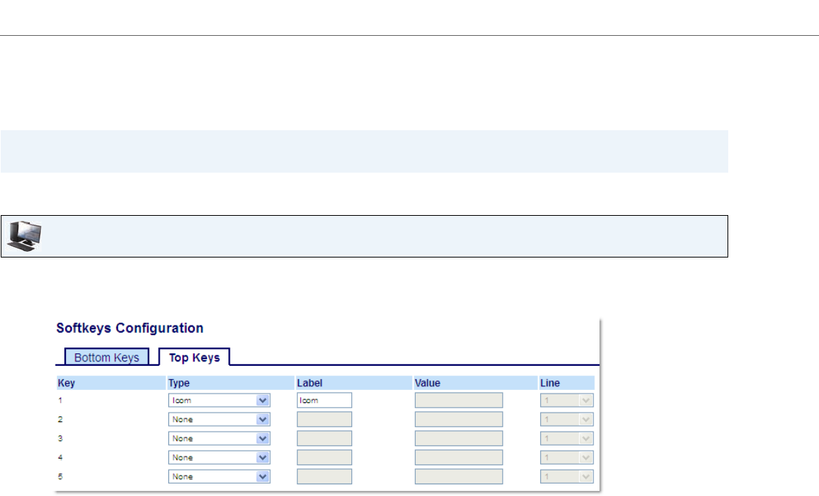Viewport: 819px width, 496px height.
Task: Click the Value field for key 1
Action: 459,400
